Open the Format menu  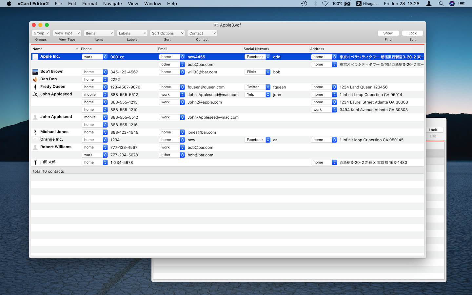[x=89, y=4]
